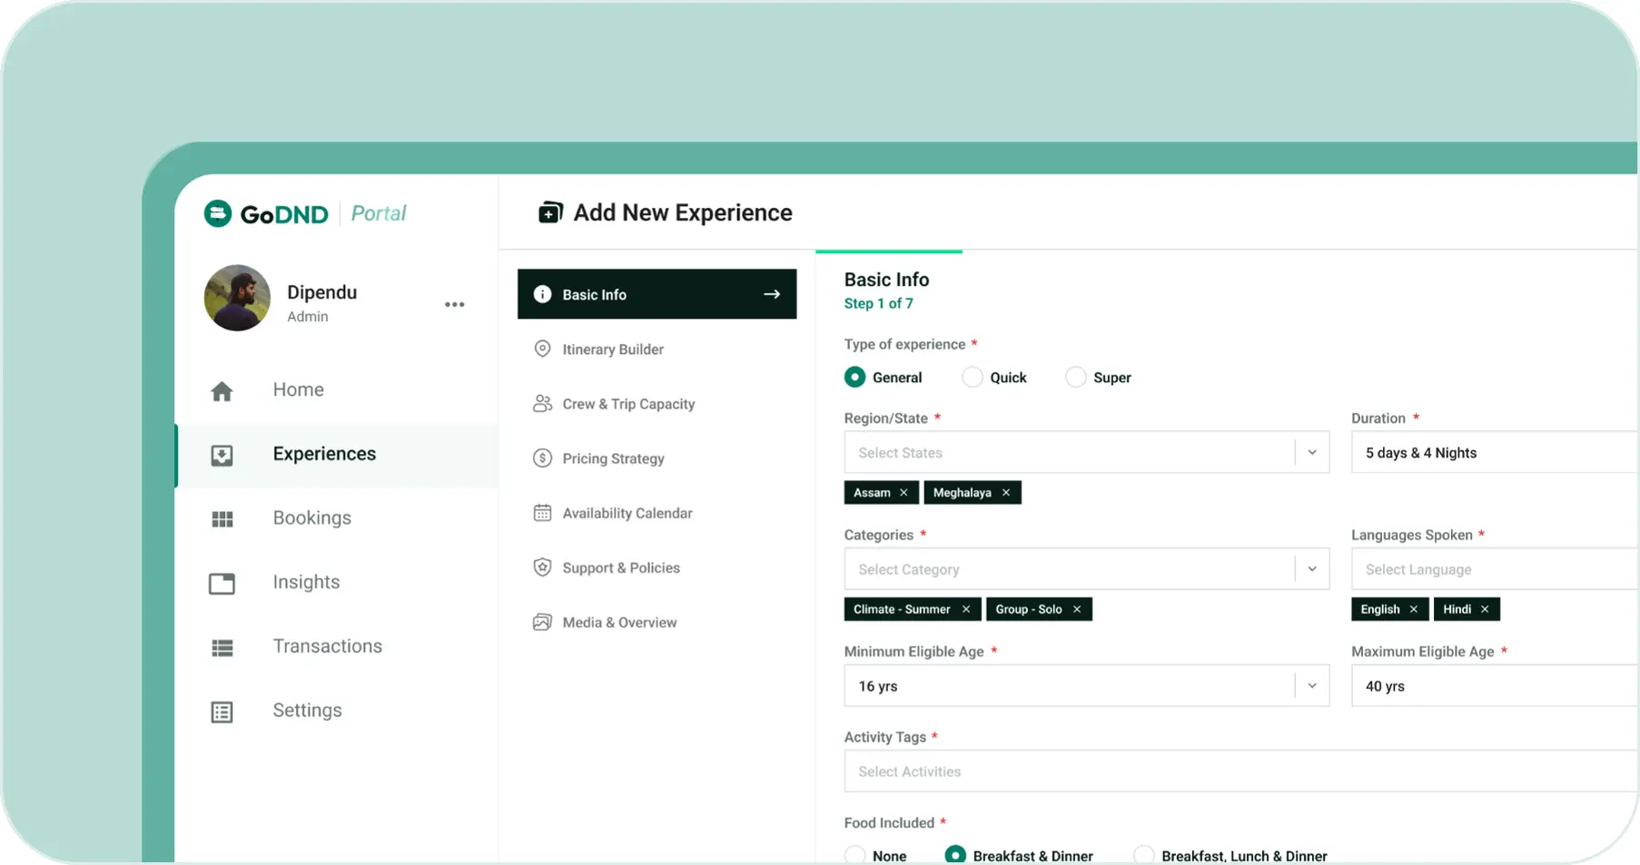Expand the Select Category dropdown
Screen dimensions: 1640x865
point(1311,570)
